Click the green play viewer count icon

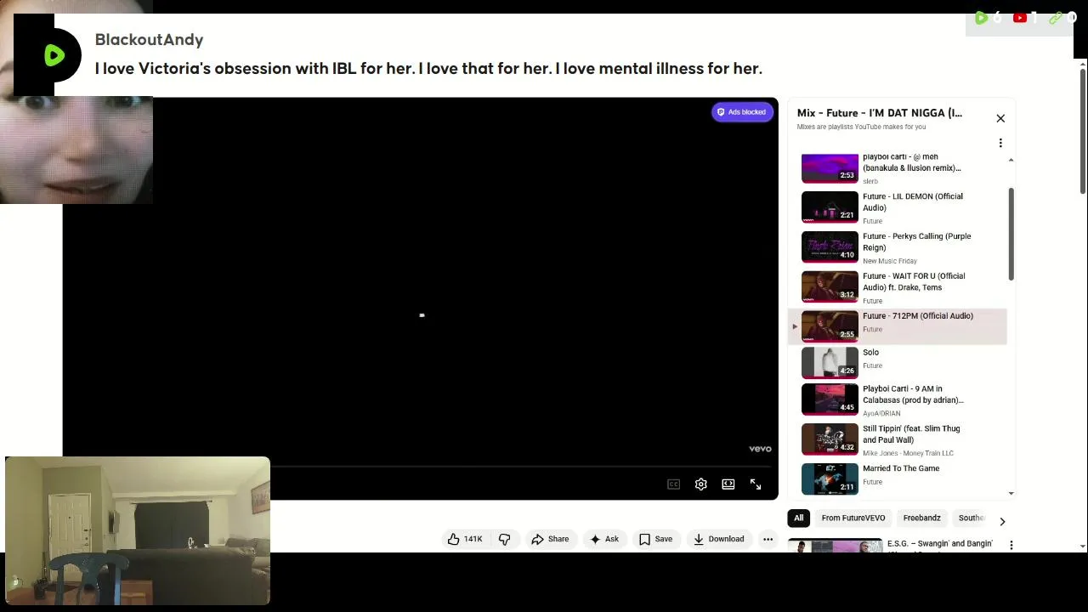point(981,17)
